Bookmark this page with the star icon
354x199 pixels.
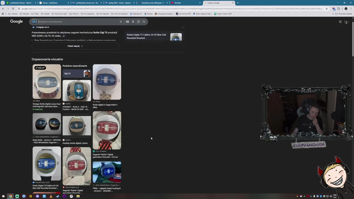pos(327,9)
